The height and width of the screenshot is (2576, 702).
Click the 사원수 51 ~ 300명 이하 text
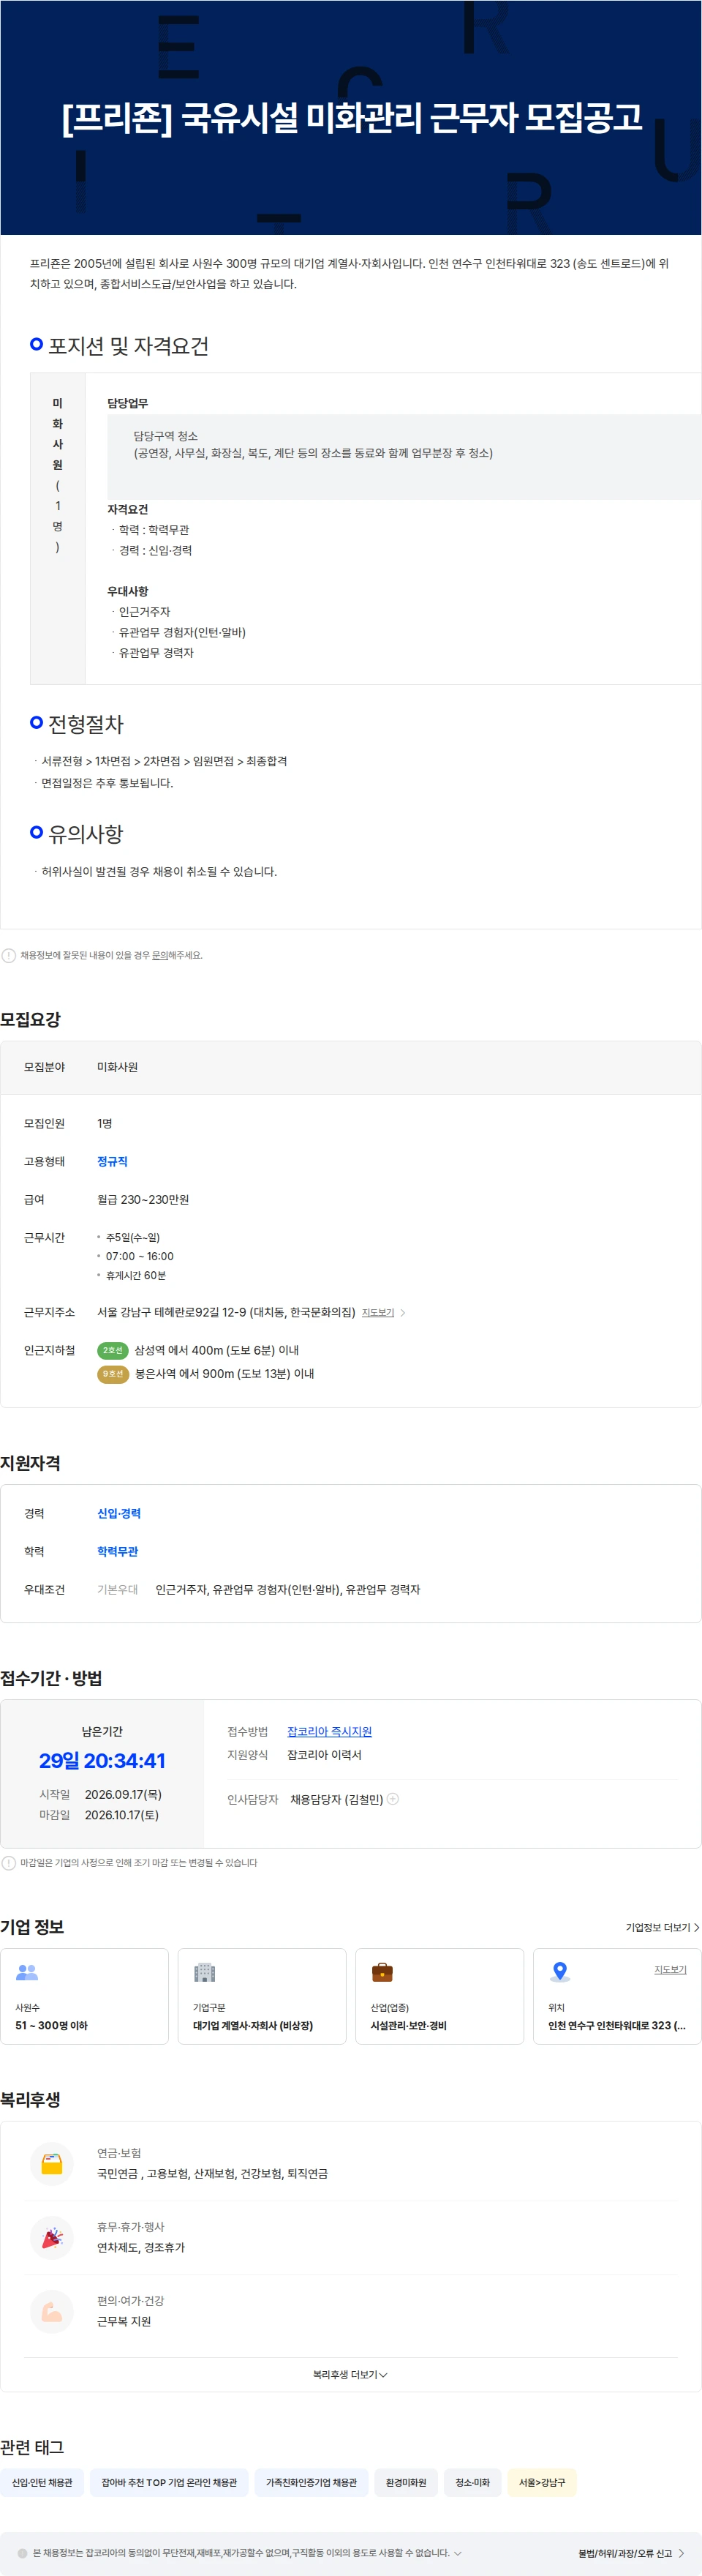pos(51,2025)
